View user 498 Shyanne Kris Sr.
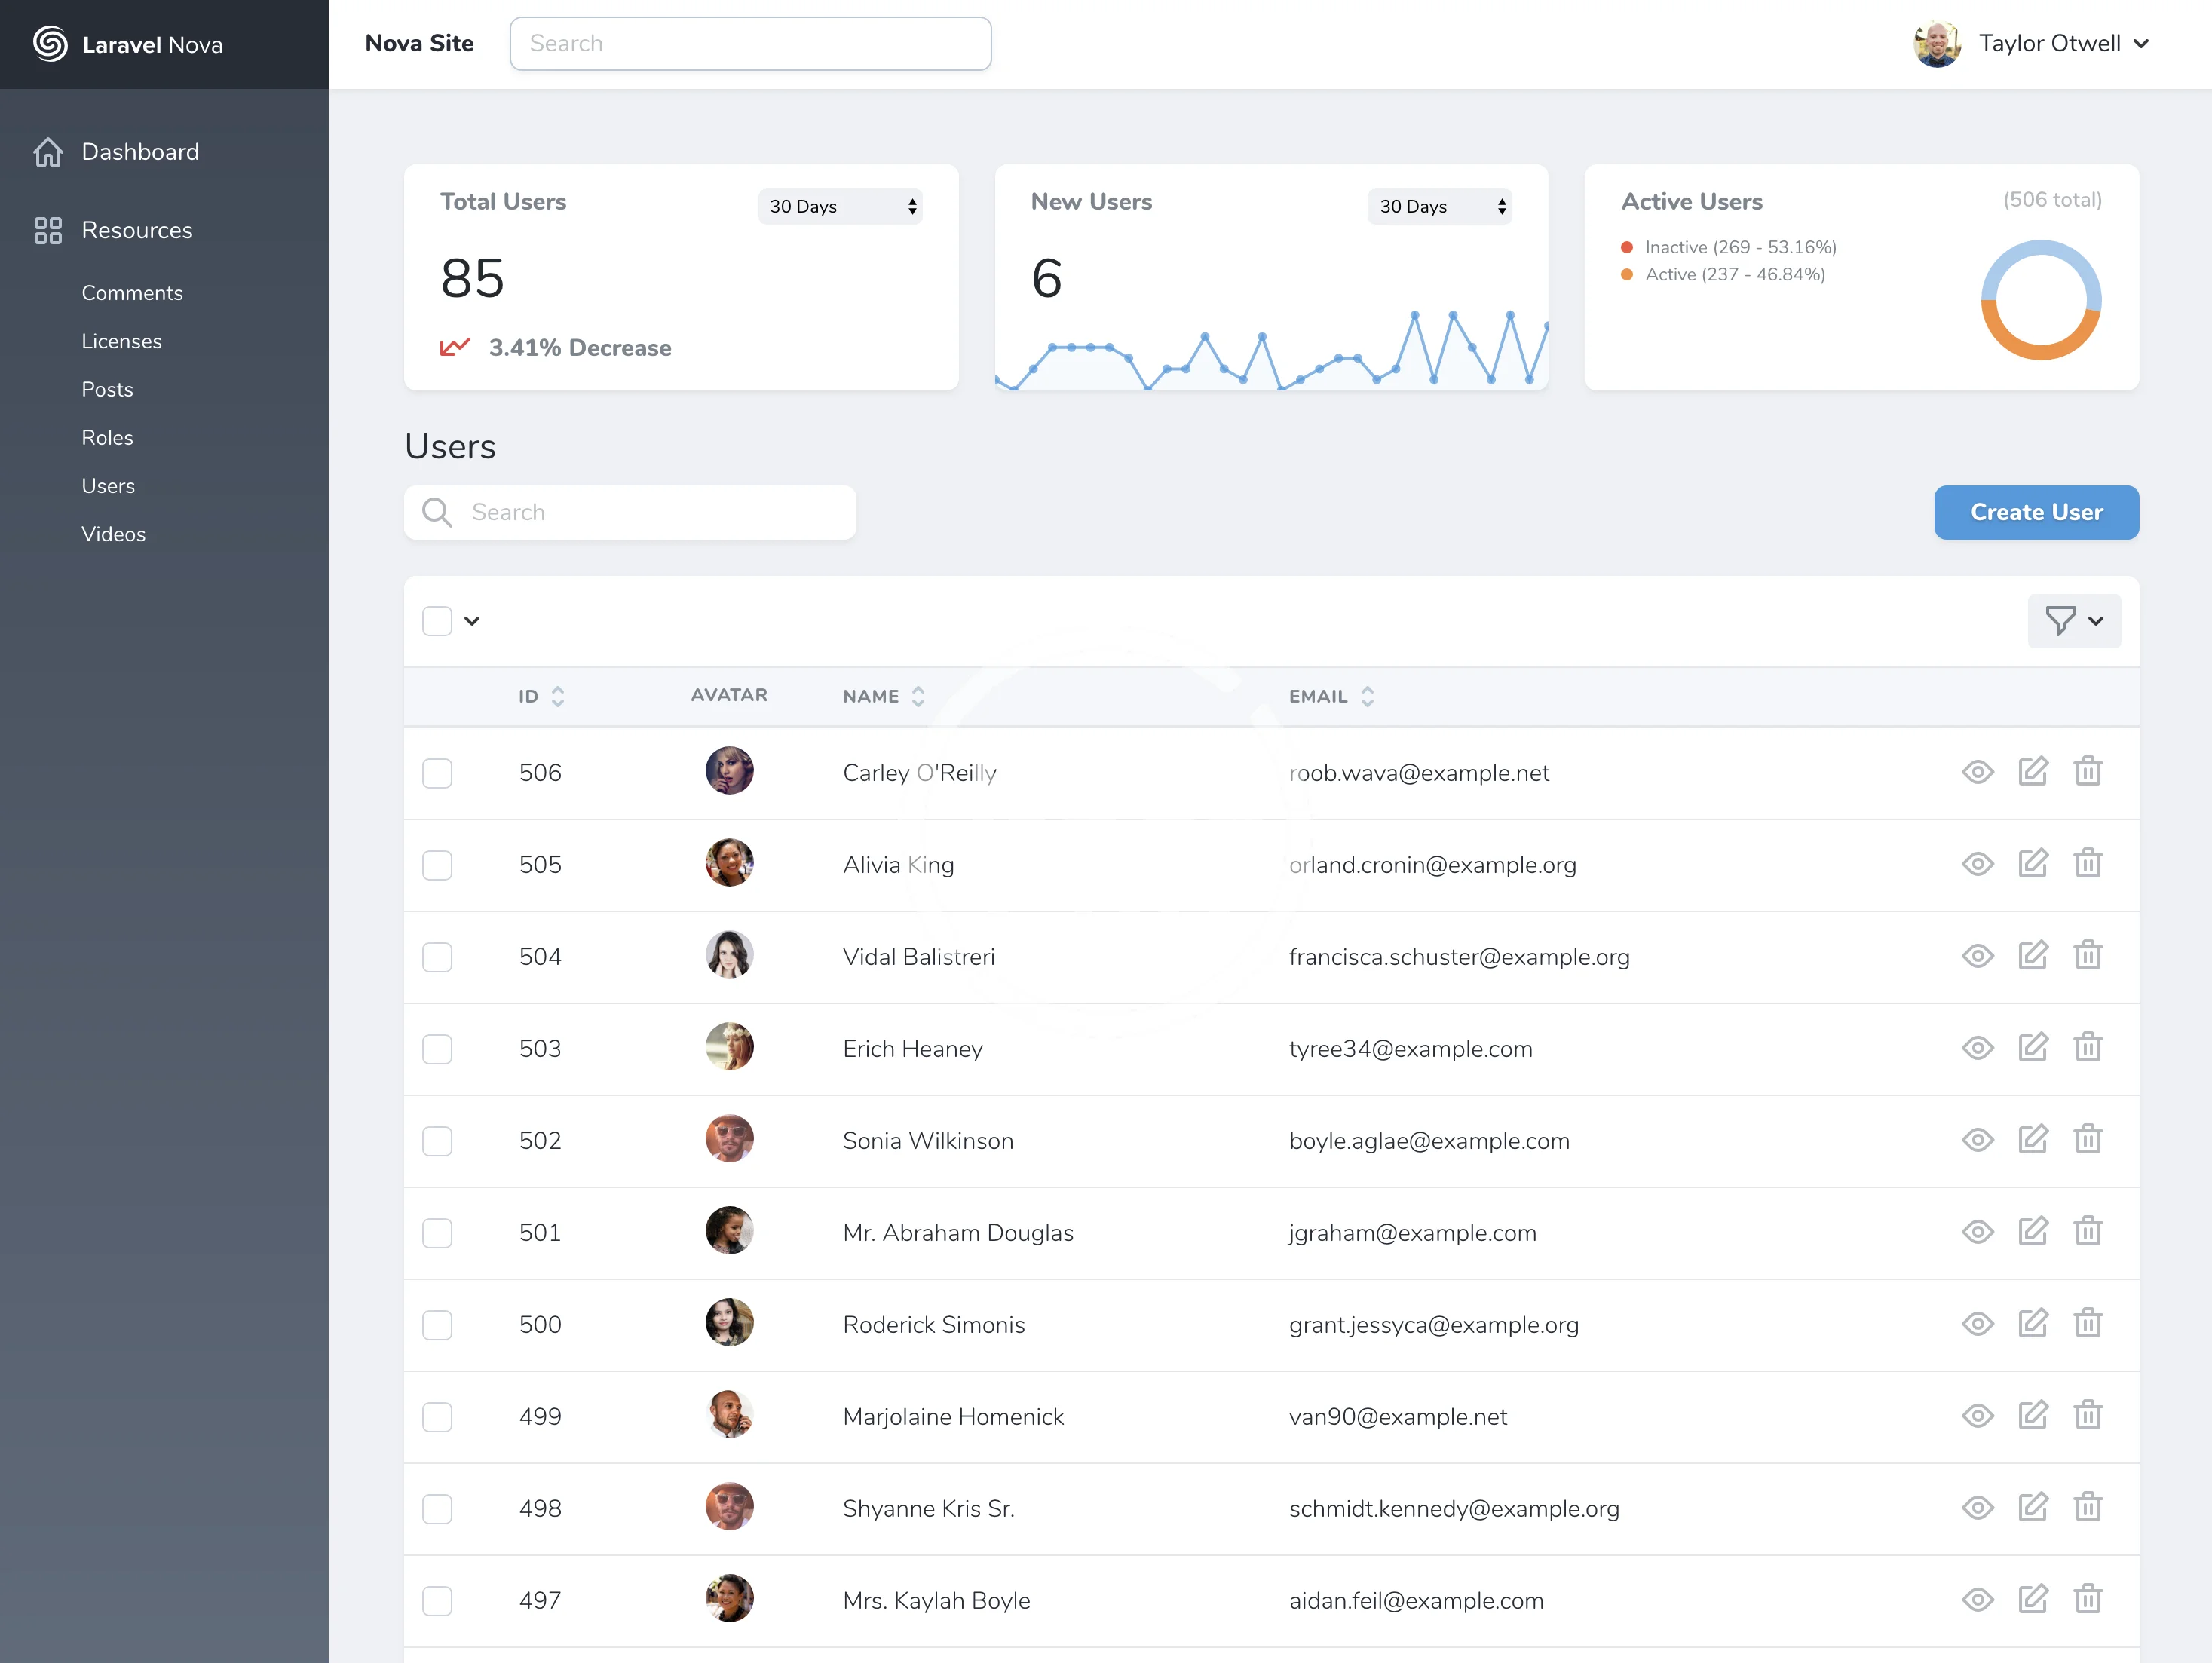 [1977, 1508]
